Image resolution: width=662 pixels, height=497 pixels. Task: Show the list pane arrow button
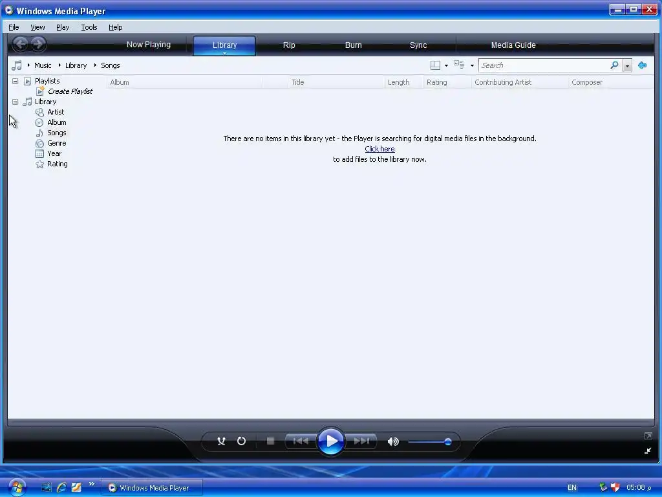tap(643, 65)
